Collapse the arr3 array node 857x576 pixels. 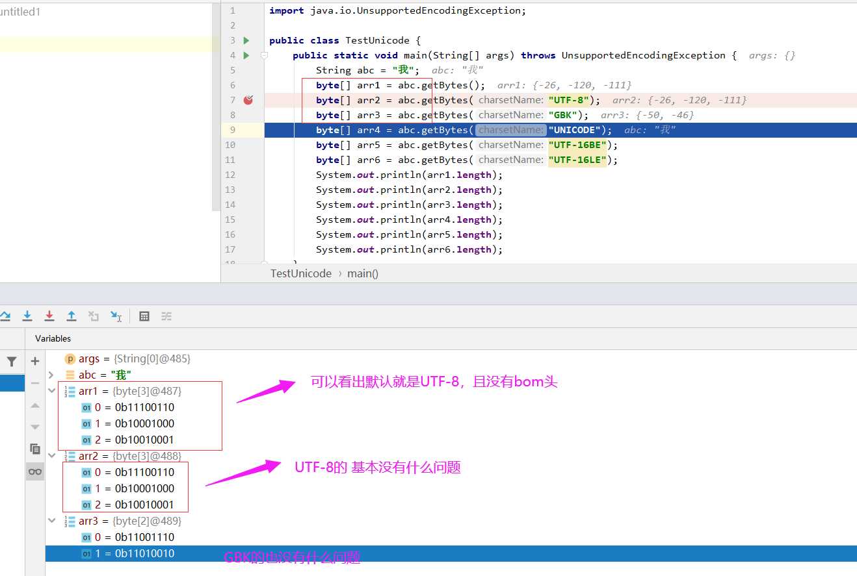click(x=51, y=521)
